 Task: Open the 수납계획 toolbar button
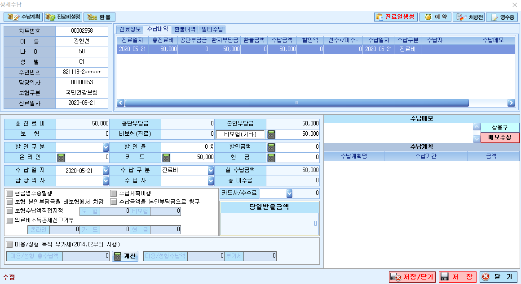(23, 17)
